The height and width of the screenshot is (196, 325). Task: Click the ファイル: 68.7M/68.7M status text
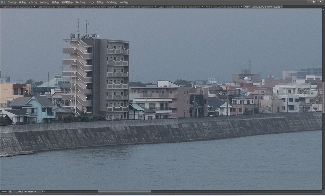(x=27, y=192)
